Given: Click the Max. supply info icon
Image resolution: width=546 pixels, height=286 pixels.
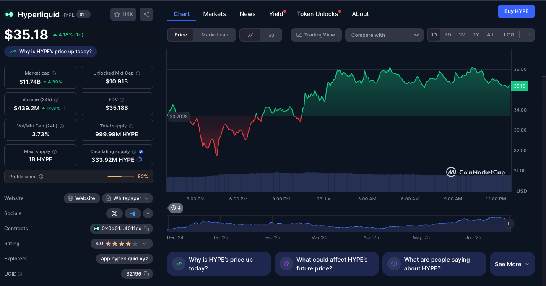Looking at the screenshot, I should click(55, 152).
